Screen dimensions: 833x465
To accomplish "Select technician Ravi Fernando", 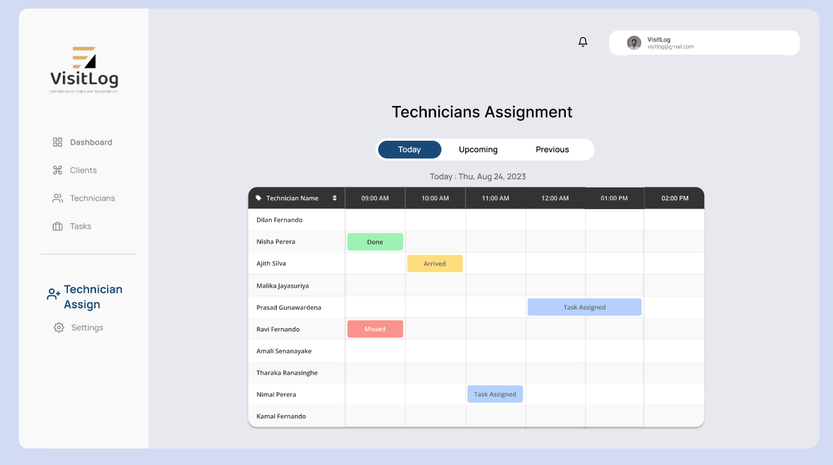I will pos(278,329).
